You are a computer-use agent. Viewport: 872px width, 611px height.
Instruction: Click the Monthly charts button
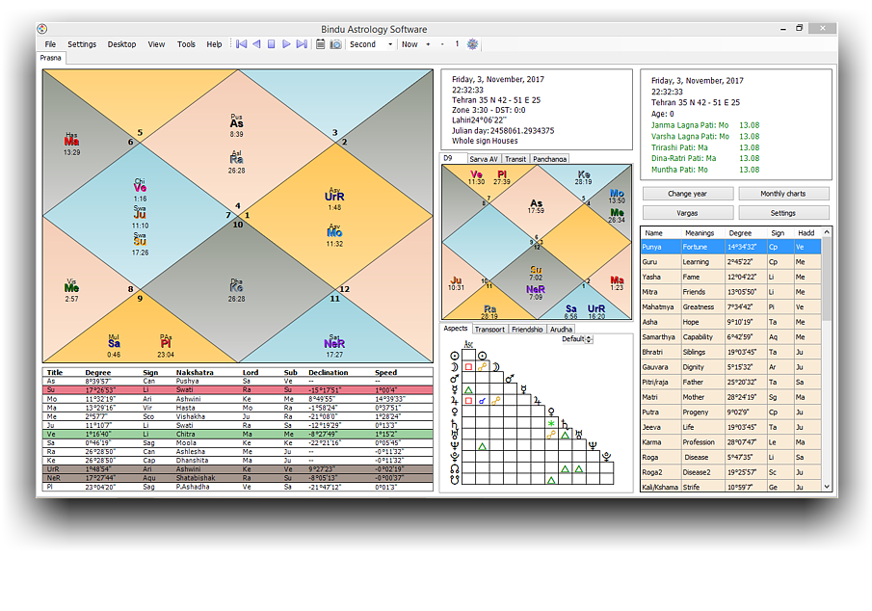[783, 194]
